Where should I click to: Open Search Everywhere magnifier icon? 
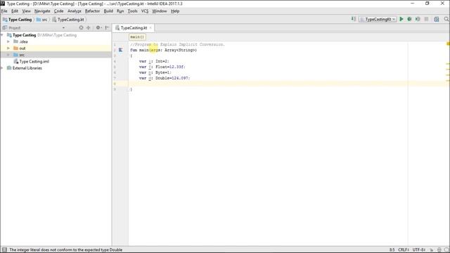[x=446, y=19]
